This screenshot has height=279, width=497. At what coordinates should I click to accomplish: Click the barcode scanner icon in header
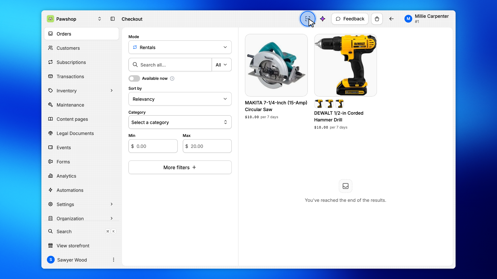[x=308, y=19]
